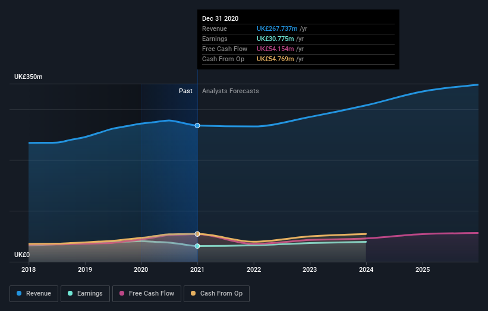The height and width of the screenshot is (311, 488).
Task: Toggle the Cash From Op legend button
Action: [x=216, y=294]
